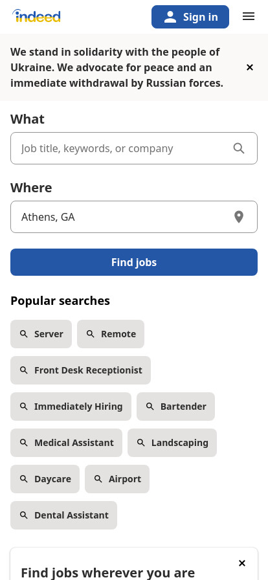This screenshot has width=268, height=580.
Task: Open Dental Assistant popular search
Action: [x=63, y=515]
